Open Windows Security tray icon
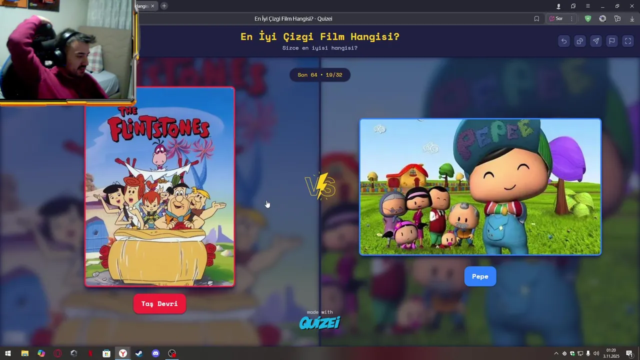Screen dimensions: 640x360 (x=572, y=353)
